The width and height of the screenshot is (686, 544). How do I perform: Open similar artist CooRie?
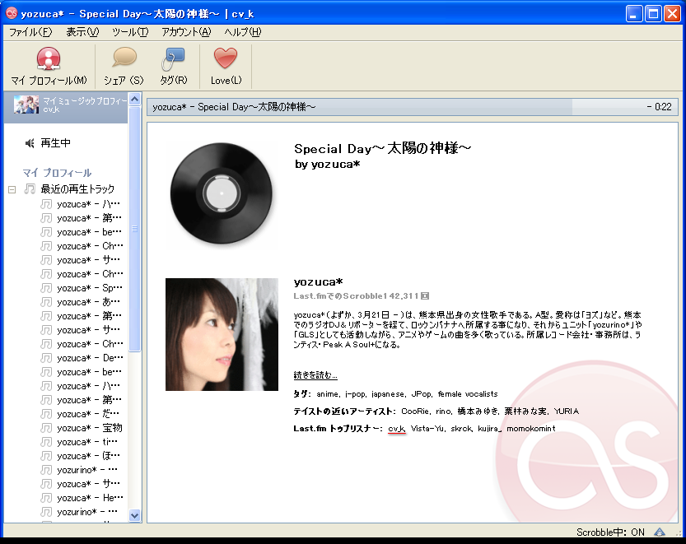click(415, 411)
